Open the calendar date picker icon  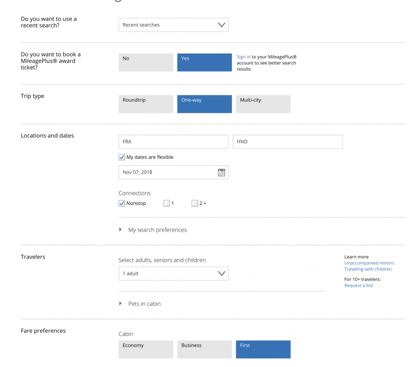[221, 172]
